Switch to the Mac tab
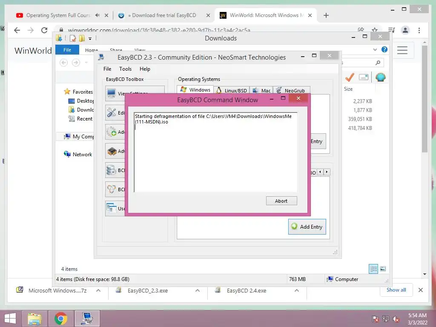436x327 pixels. click(x=261, y=90)
